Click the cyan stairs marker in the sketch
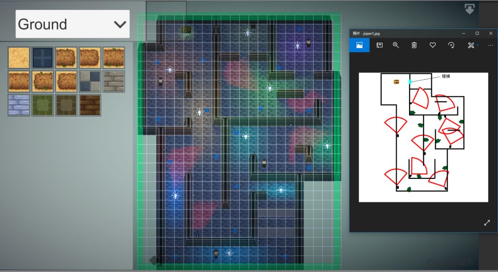The width and height of the screenshot is (498, 272). coord(410,82)
